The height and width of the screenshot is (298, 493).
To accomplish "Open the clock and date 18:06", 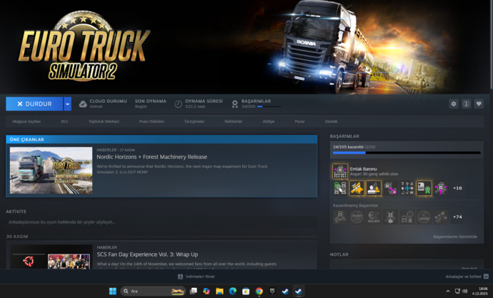I will click(x=480, y=291).
